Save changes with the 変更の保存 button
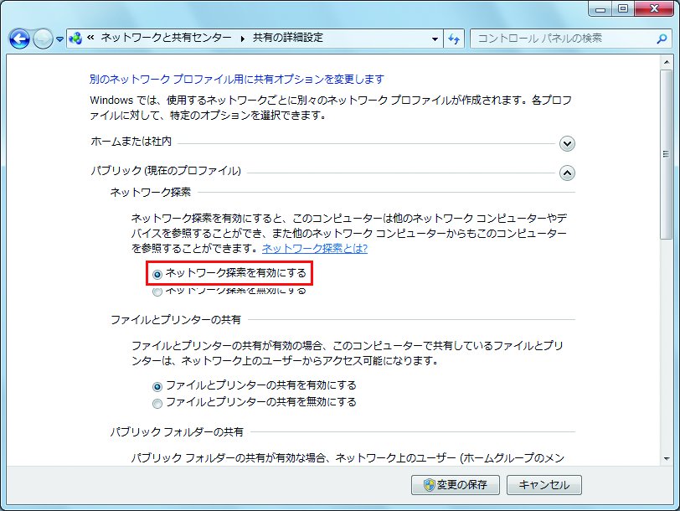 (x=455, y=485)
